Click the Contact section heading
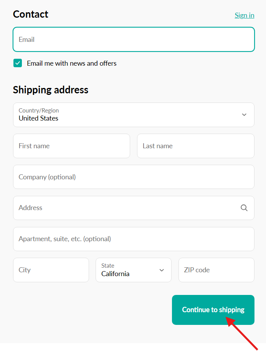Viewport: 266px width, 351px height. (31, 14)
